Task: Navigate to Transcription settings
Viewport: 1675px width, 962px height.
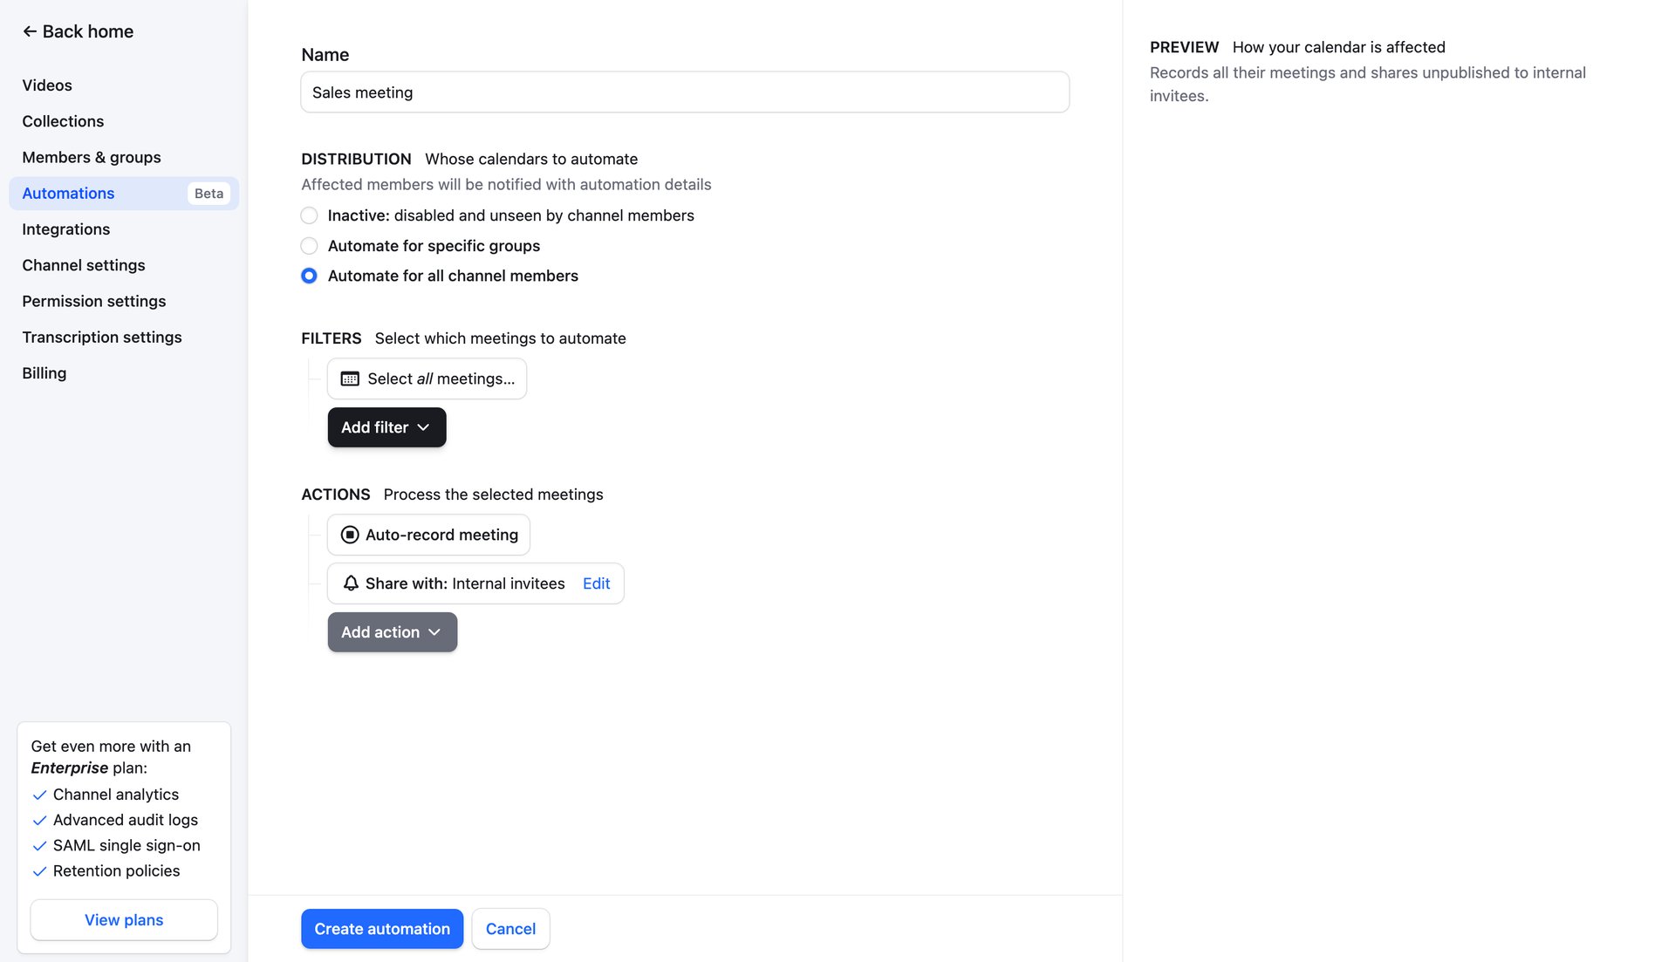Action: [102, 337]
